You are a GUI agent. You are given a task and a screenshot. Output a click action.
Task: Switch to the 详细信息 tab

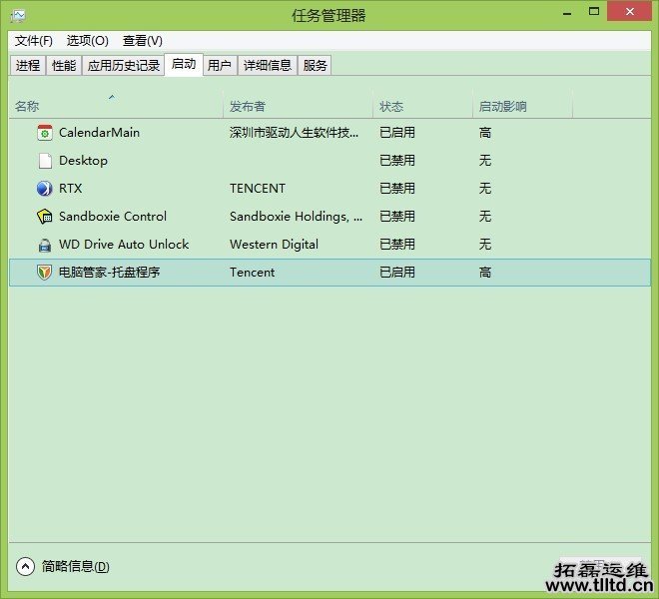(268, 66)
